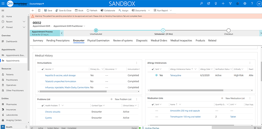The height and width of the screenshot is (129, 262).
Task: Open Allergy Intolerances more options menu
Action: 250,63
